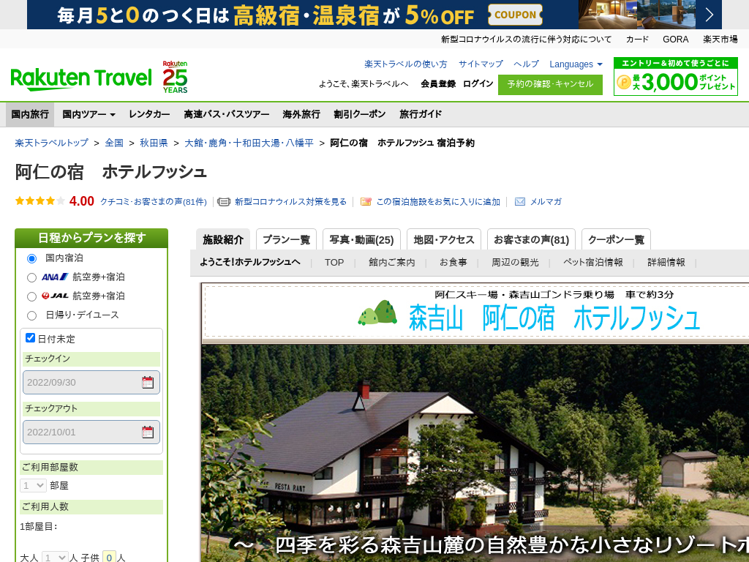This screenshot has height=562, width=749.
Task: Click the Rakuten Travel logo
Action: 81,79
